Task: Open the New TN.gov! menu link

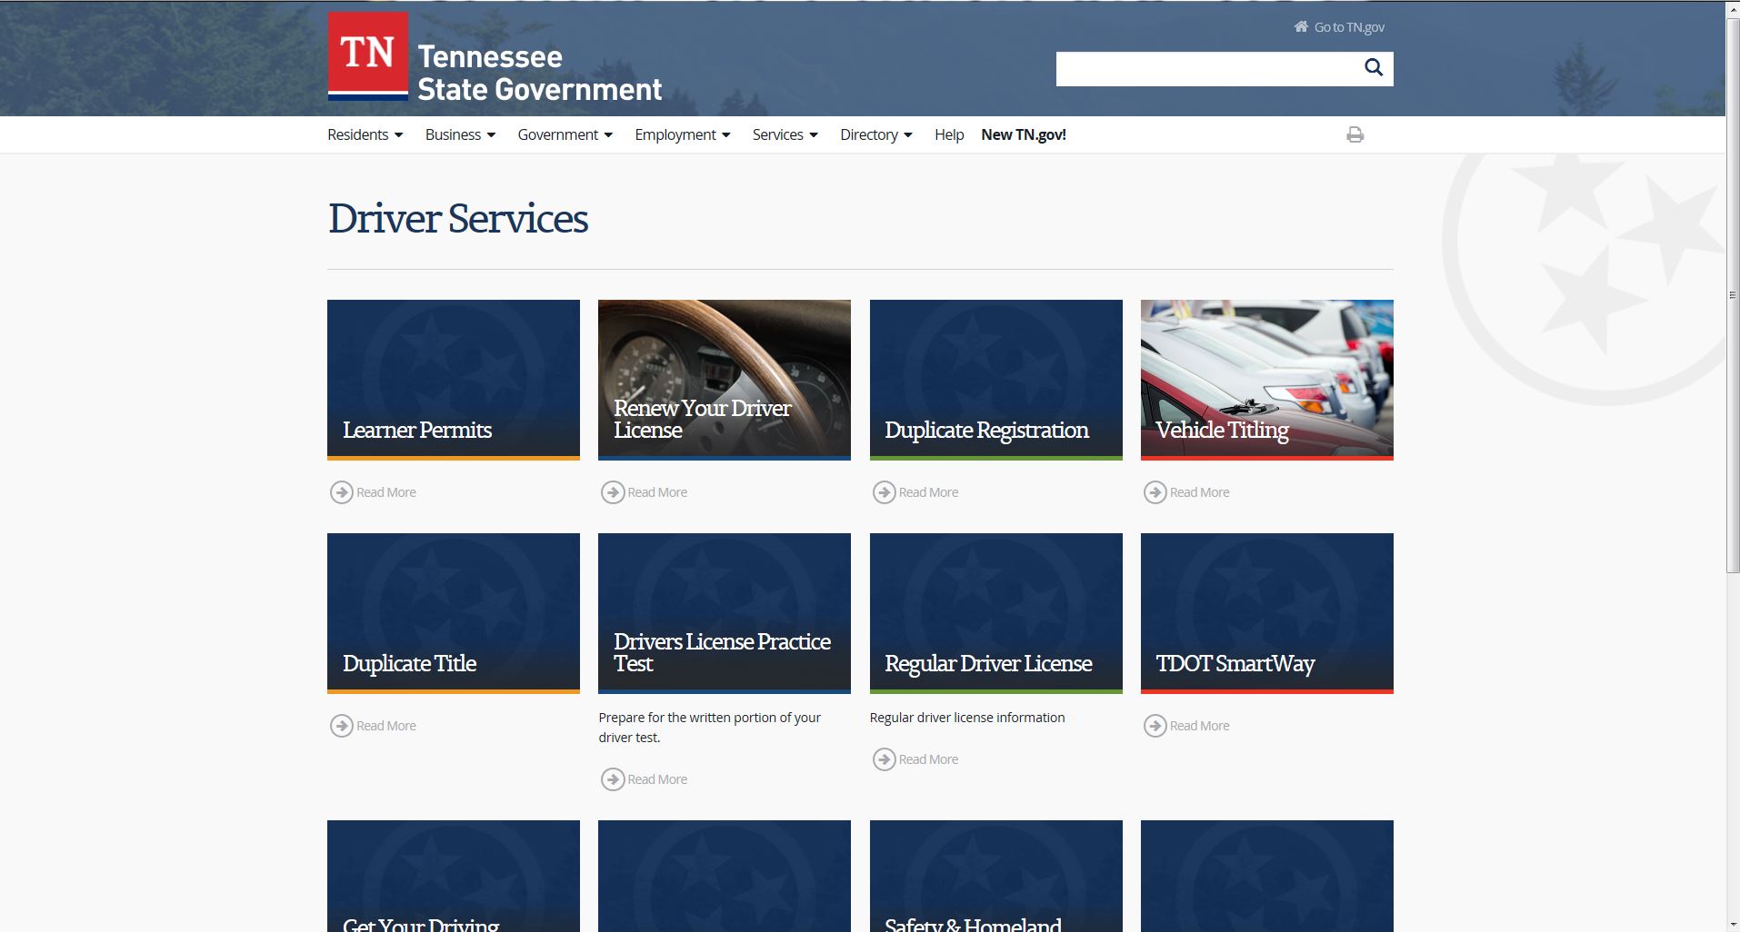Action: coord(1023,134)
